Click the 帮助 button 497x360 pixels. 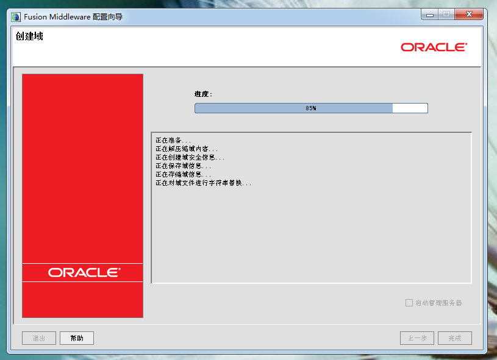coord(77,338)
